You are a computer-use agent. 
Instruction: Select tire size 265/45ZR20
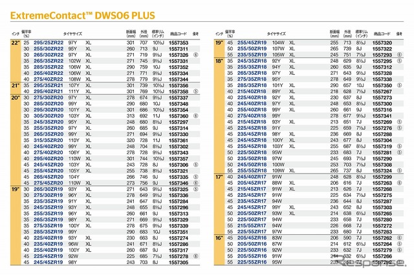coord(49,177)
